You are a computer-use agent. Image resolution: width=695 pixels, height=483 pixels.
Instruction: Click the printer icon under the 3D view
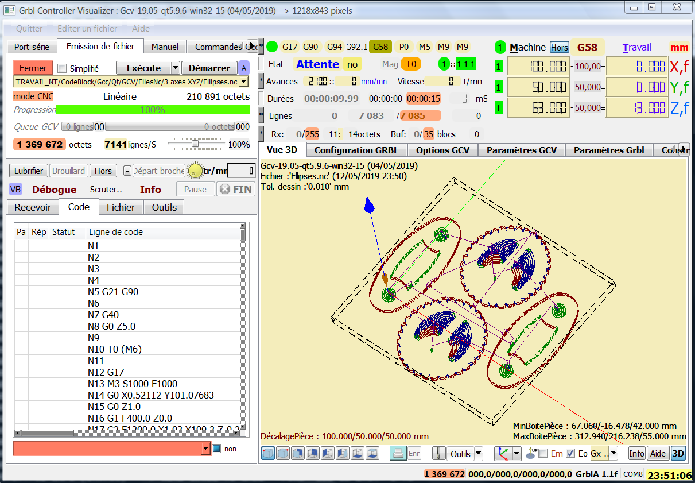point(398,454)
